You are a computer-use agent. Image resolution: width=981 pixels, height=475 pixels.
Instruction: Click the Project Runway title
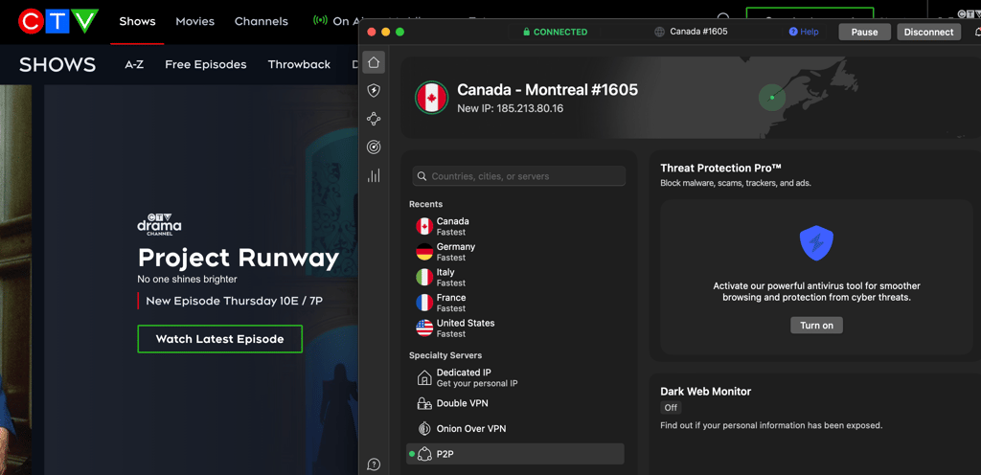[x=239, y=258]
